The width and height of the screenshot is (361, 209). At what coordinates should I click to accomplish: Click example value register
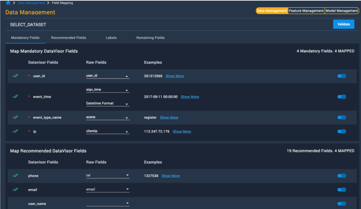click(x=150, y=118)
